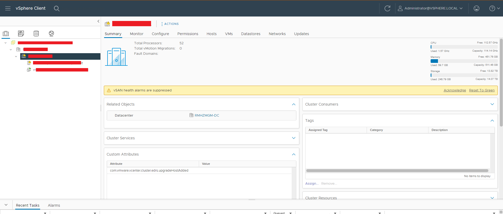
Task: Open the hamburger main menu
Action: [x=8, y=8]
